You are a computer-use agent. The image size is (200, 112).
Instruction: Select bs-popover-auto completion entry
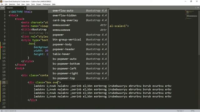tap(78, 59)
